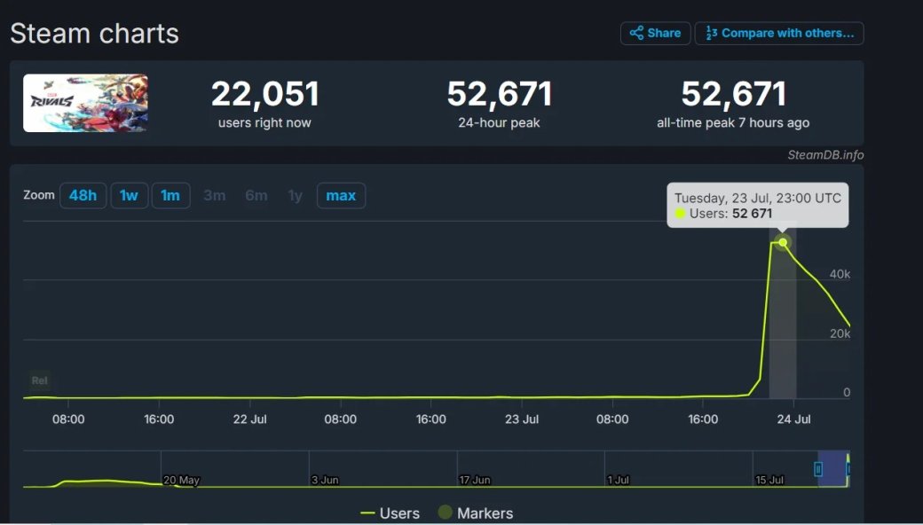Click the 22,051 users right now figure

point(264,94)
